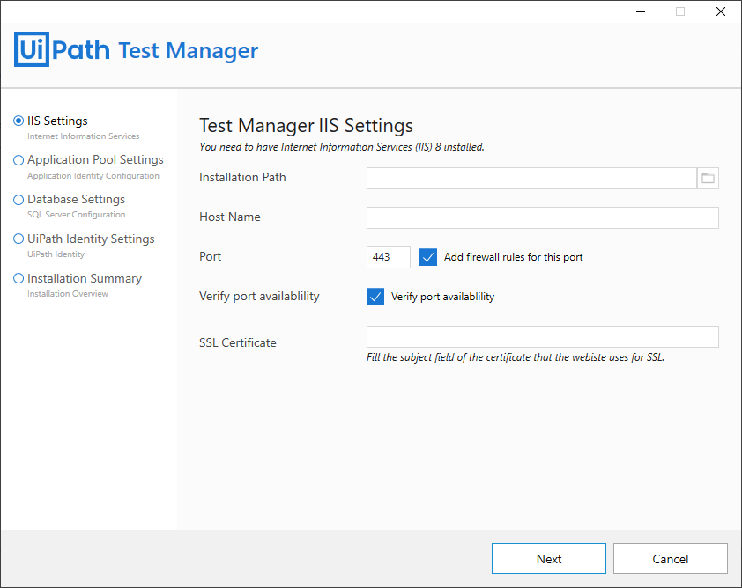Click 'Internet Information Services' subtitle

pos(84,136)
